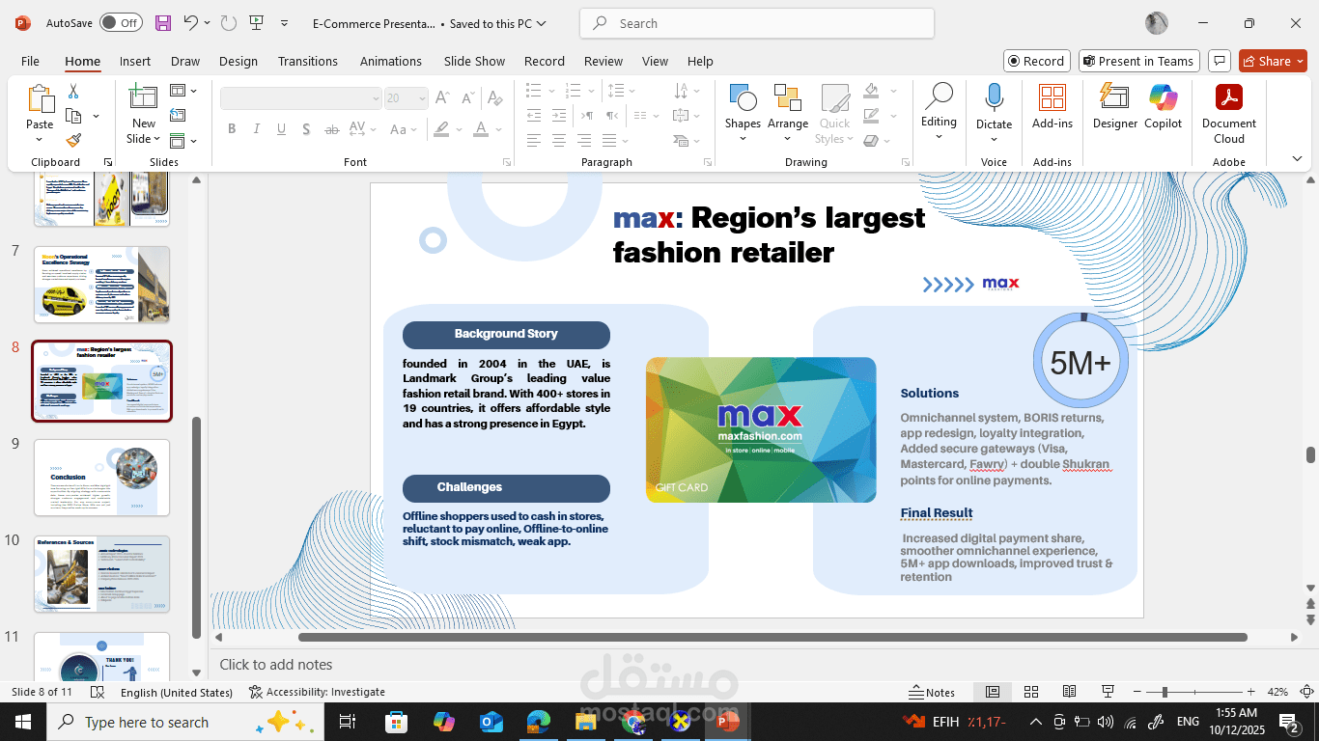
Task: Click the Share button
Action: tap(1273, 61)
